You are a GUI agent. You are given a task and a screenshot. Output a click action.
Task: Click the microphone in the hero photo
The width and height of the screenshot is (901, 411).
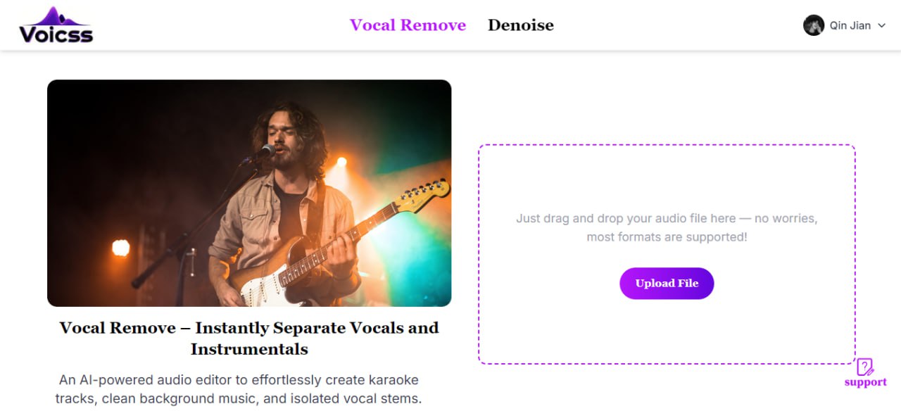click(265, 151)
